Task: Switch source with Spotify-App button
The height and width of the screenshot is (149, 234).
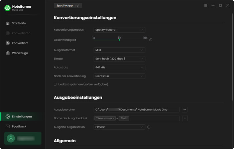Action: click(68, 6)
